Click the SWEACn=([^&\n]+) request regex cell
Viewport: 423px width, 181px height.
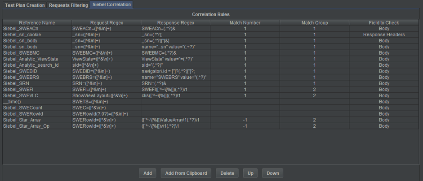click(106, 29)
